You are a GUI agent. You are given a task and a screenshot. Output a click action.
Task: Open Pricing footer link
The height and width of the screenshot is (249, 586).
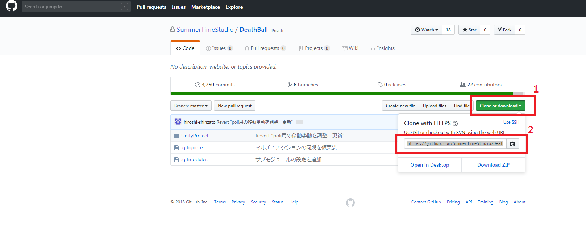click(x=453, y=202)
